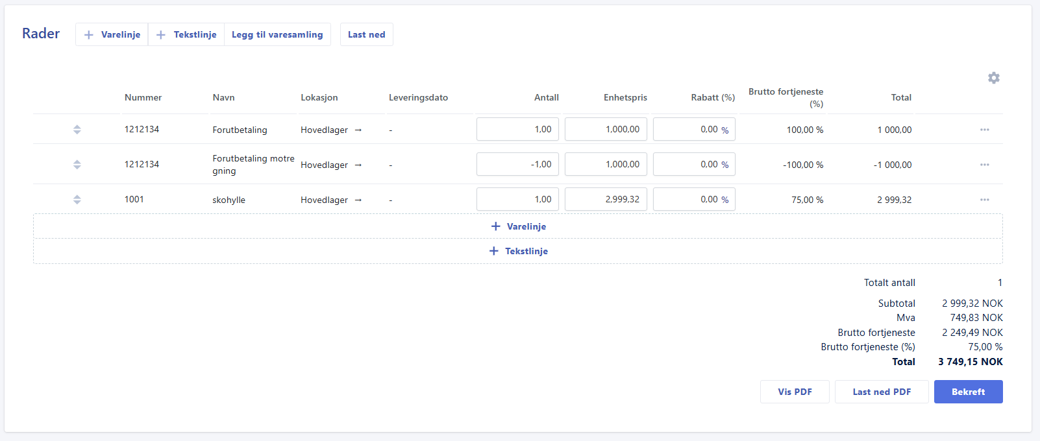Click Rabatt field in Forutbetaling row
This screenshot has width=1040, height=441.
693,129
